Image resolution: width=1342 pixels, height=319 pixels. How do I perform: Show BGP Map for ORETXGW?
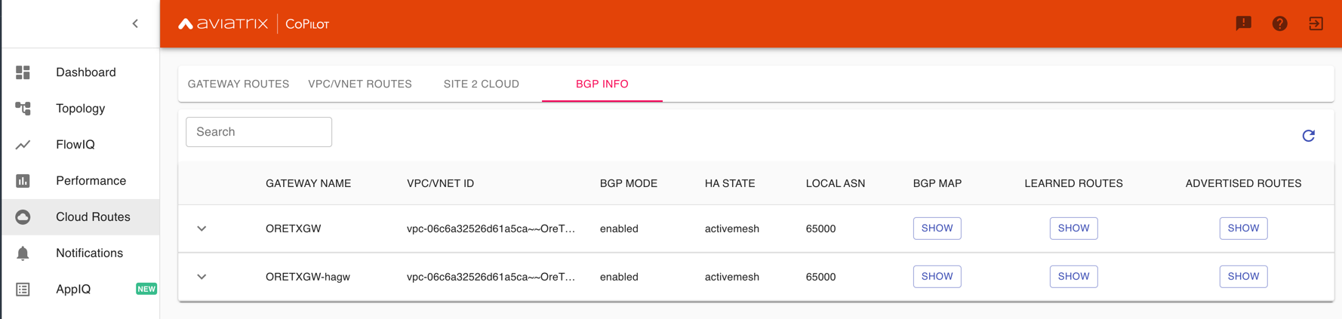click(937, 229)
